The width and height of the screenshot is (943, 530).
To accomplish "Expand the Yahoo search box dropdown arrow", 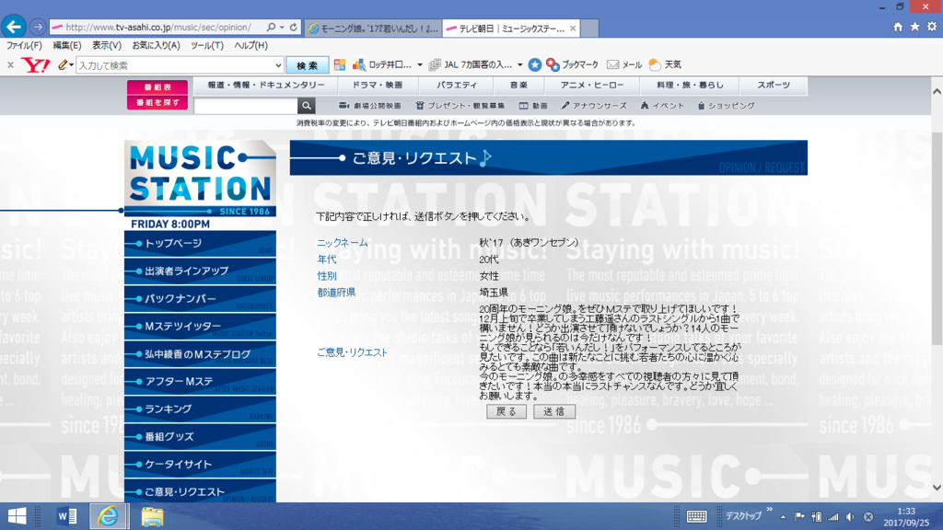I will tap(278, 65).
